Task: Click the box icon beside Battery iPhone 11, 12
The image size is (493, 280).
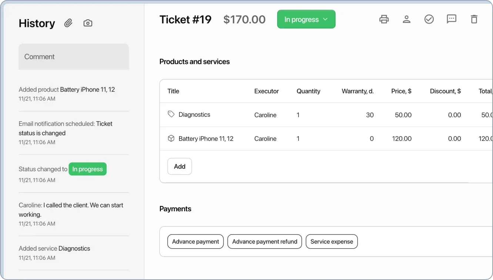Action: pyautogui.click(x=171, y=138)
